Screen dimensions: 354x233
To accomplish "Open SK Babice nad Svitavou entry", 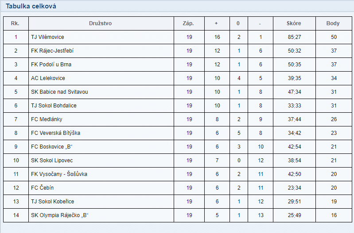I will coord(59,92).
